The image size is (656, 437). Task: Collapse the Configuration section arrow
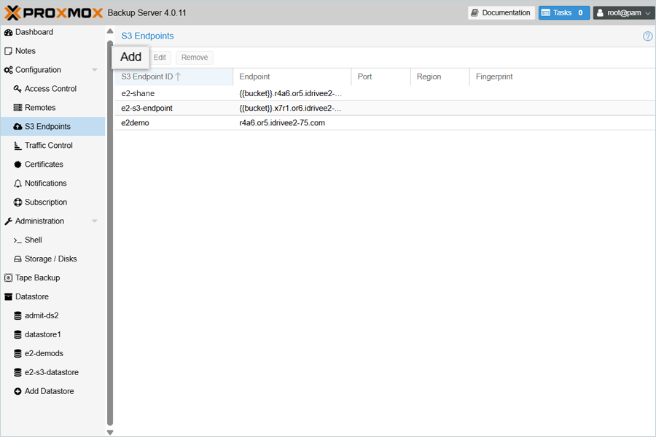[94, 70]
